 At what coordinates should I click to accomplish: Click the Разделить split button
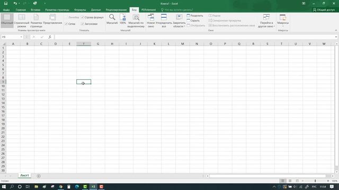point(195,16)
